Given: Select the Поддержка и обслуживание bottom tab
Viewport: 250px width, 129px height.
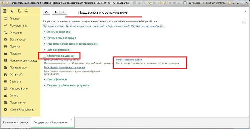Looking at the screenshot, I should [x=50, y=122].
